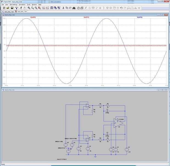Click the Save disk icon

pos(12,8)
